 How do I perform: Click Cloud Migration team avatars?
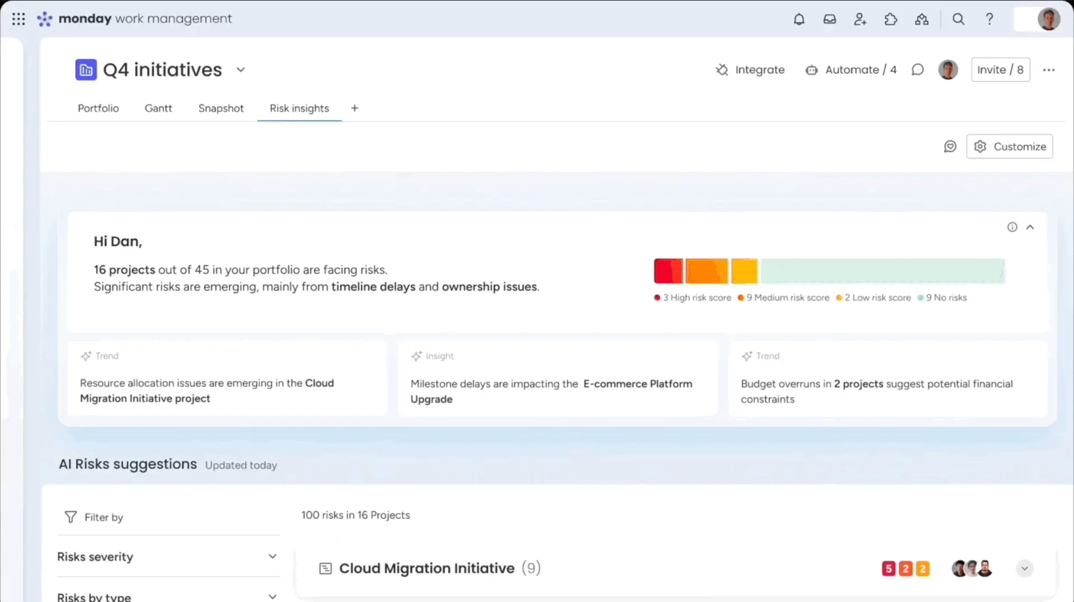pyautogui.click(x=972, y=568)
